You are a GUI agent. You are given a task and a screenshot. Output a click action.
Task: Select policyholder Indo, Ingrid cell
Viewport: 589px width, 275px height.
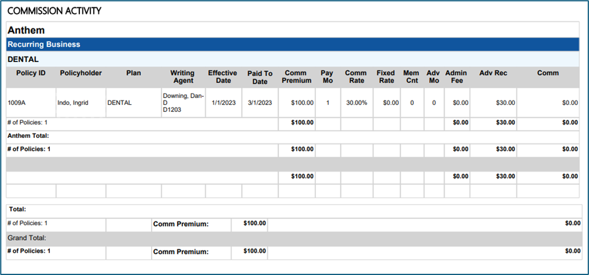(x=73, y=103)
